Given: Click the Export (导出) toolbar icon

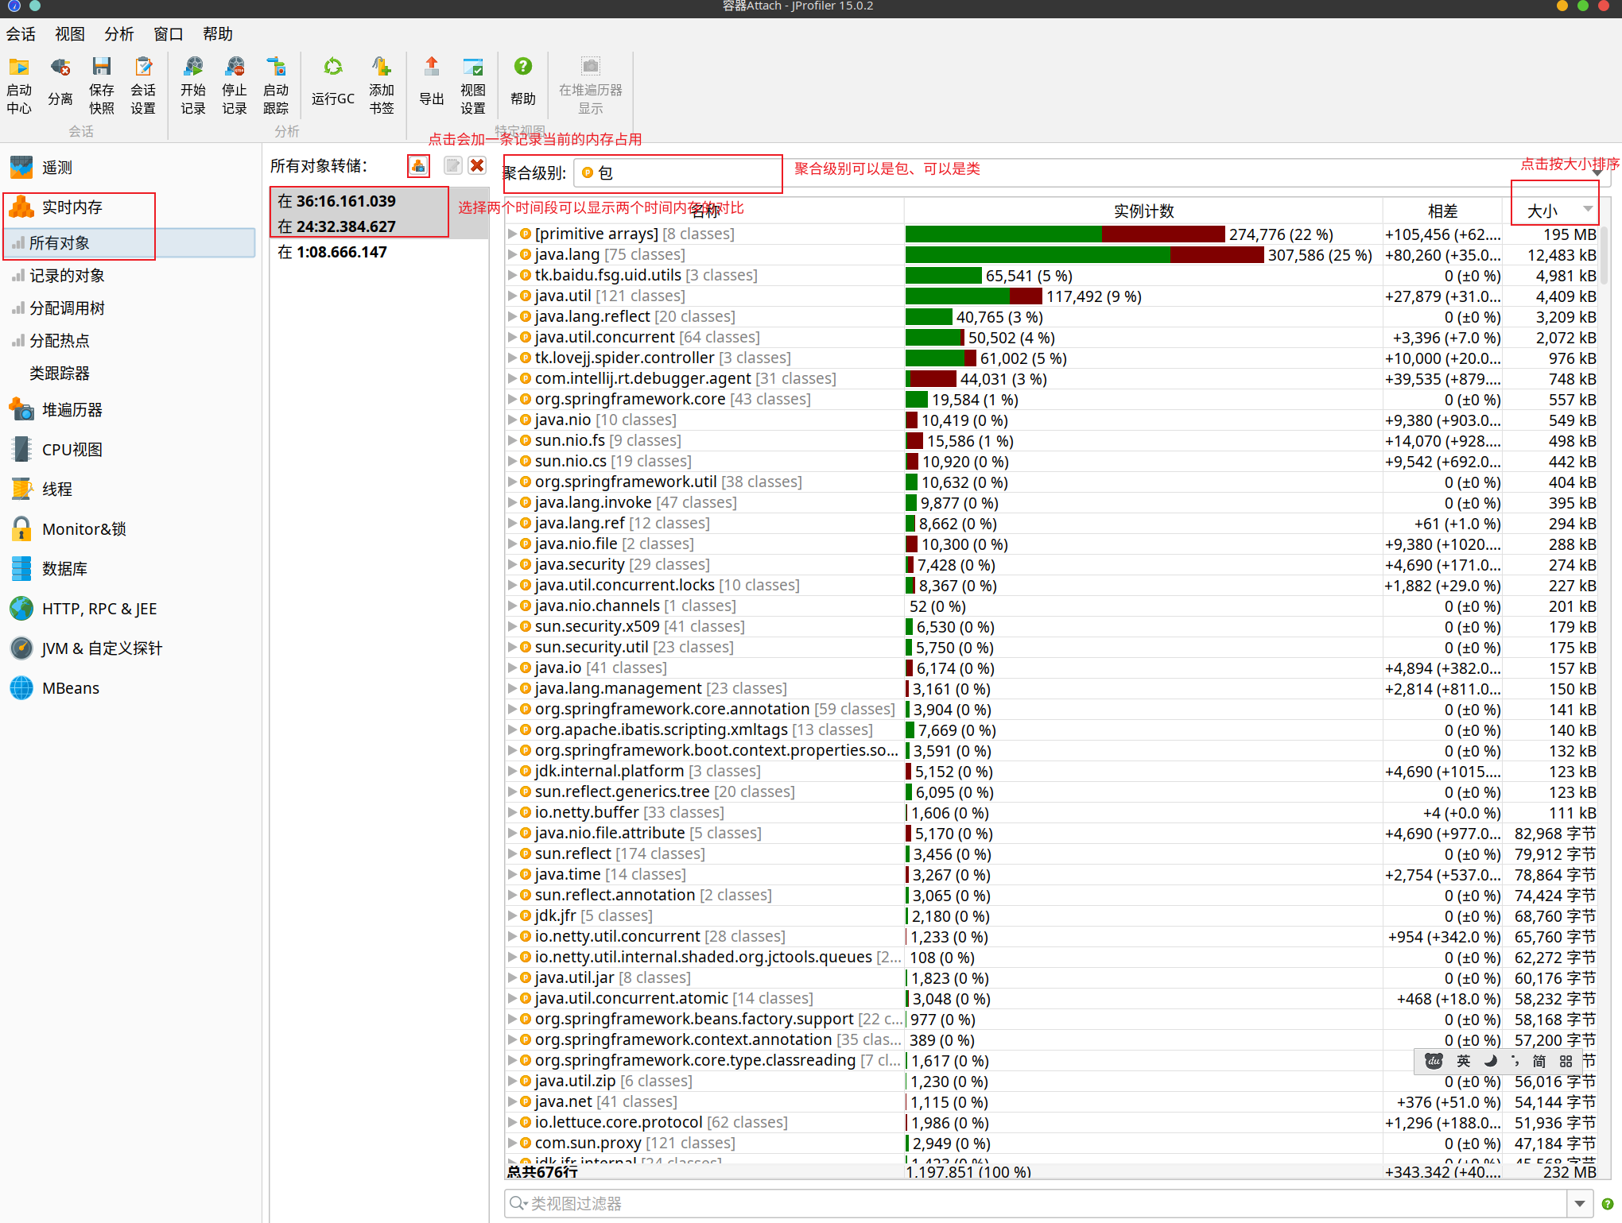Looking at the screenshot, I should click(x=431, y=68).
